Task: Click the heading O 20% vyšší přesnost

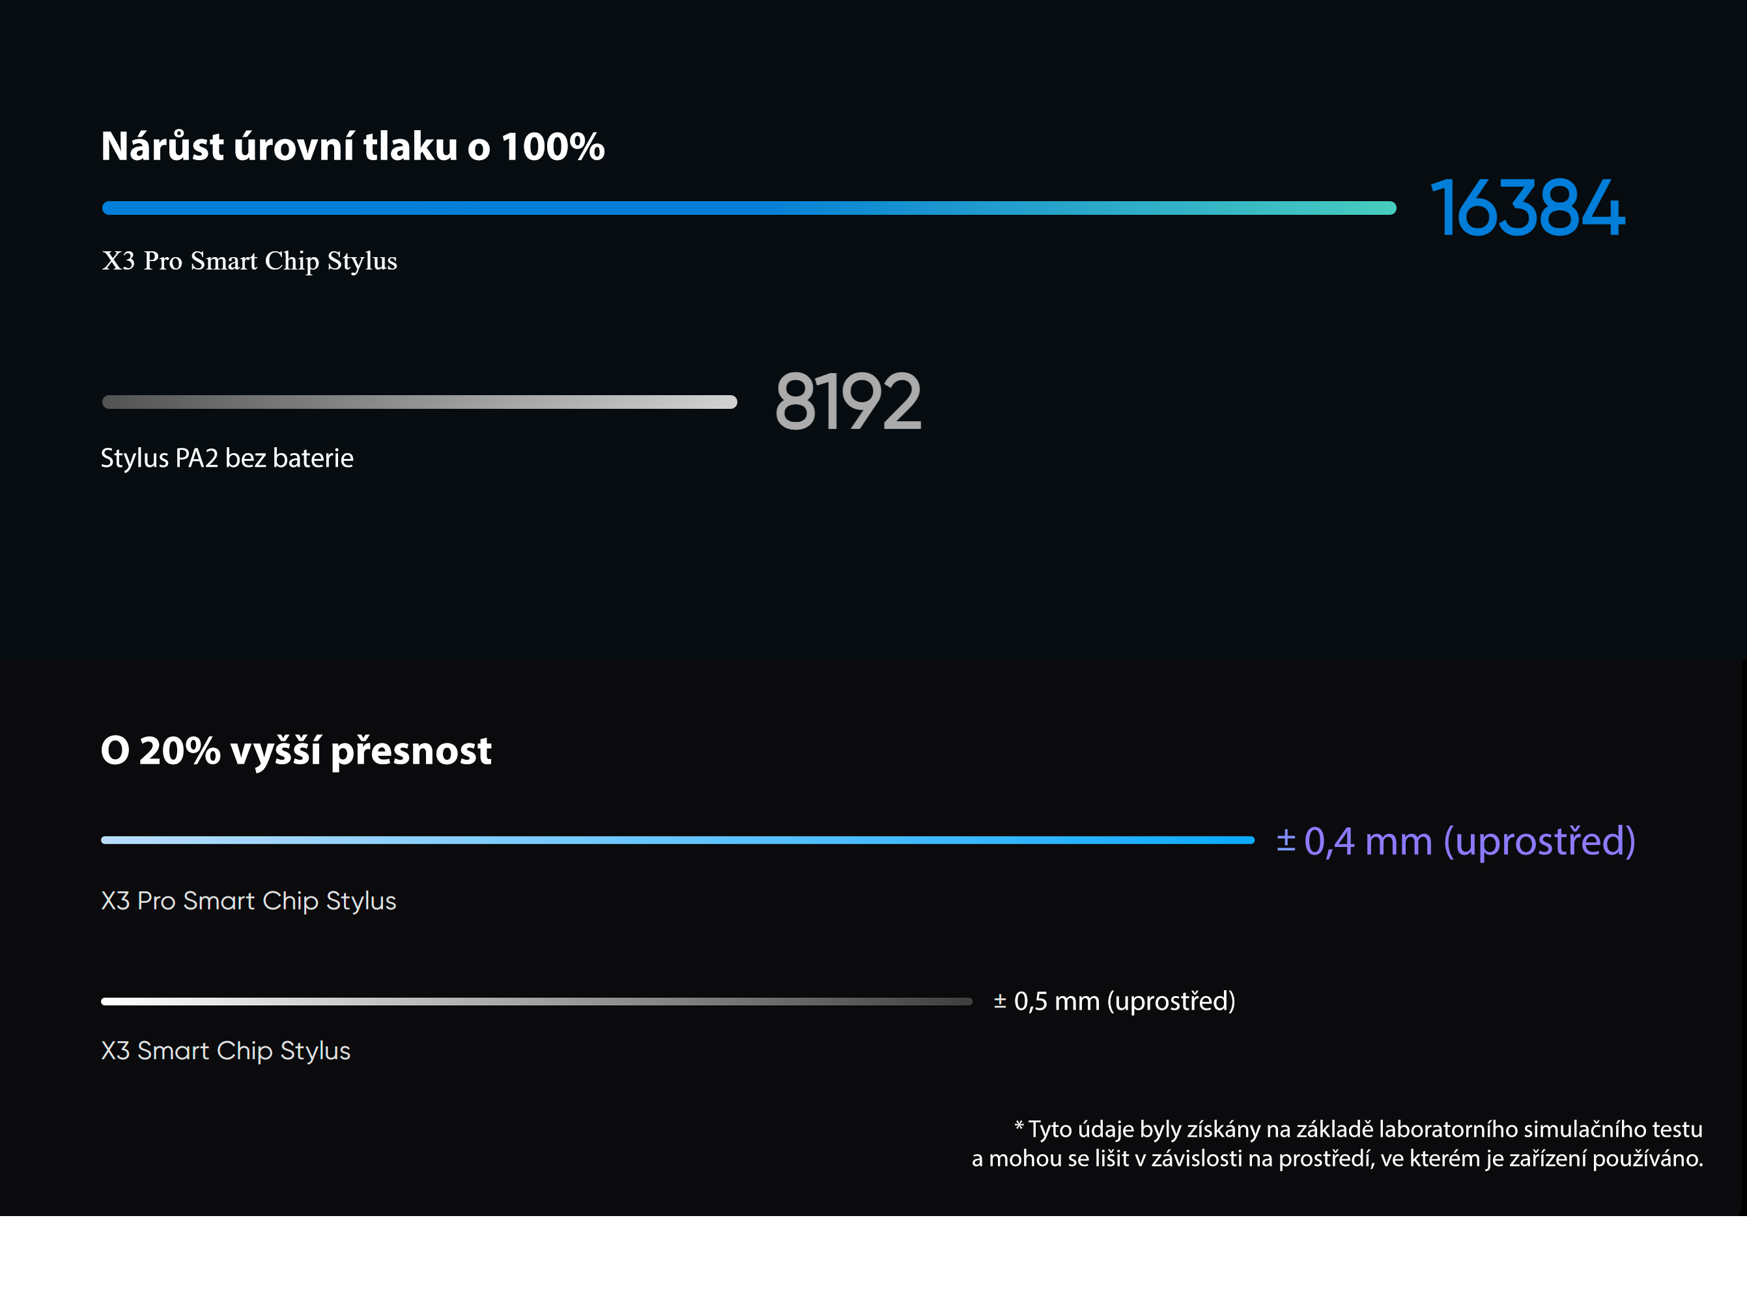Action: (x=296, y=751)
